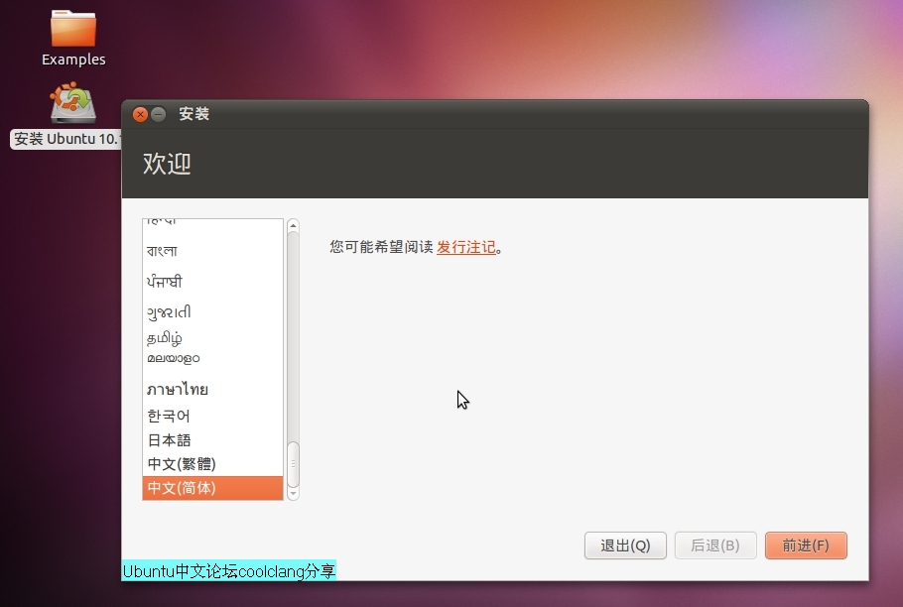Open the 发行注记 release notes link
Screen dimensions: 903x607
[466, 247]
